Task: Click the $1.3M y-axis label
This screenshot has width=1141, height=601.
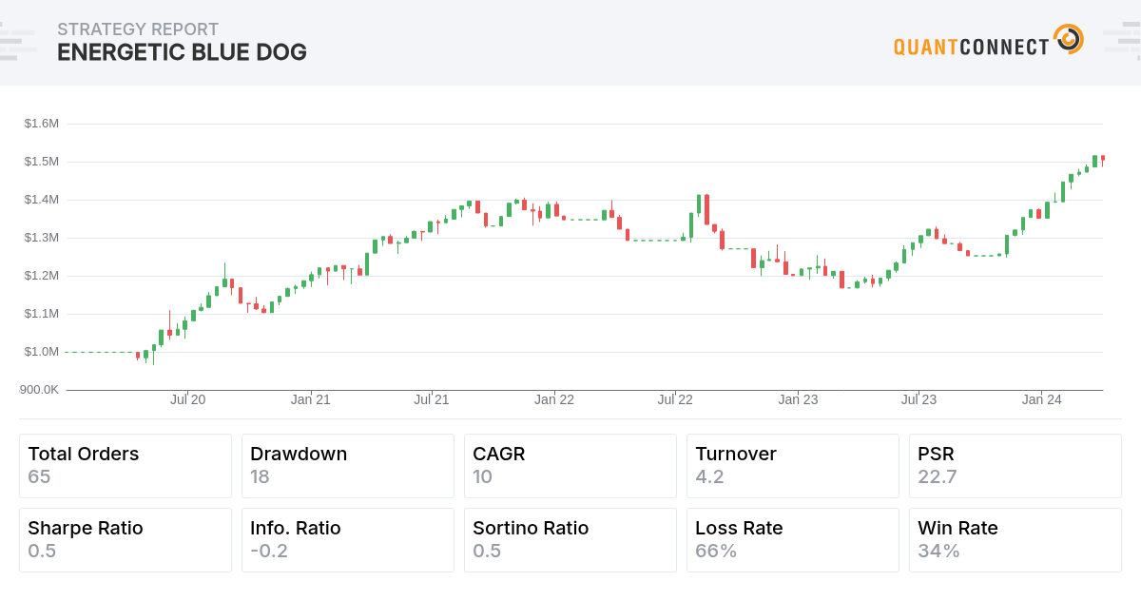Action: (x=42, y=238)
